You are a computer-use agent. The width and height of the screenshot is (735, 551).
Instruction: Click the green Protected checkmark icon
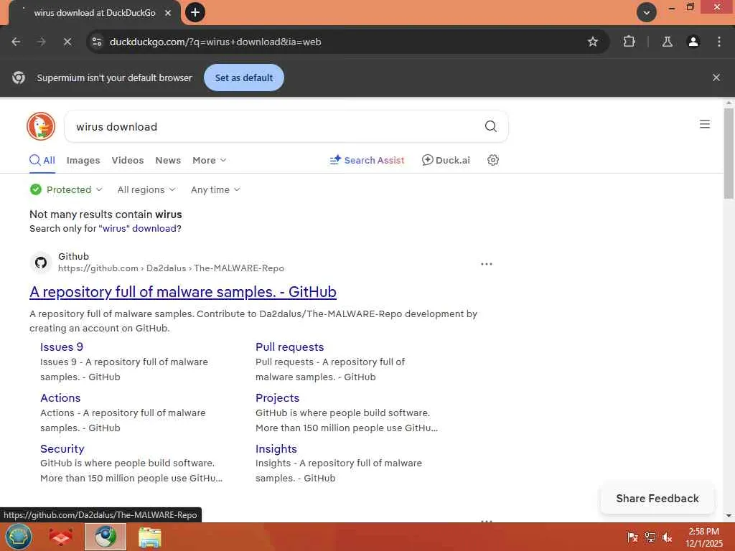(x=36, y=189)
